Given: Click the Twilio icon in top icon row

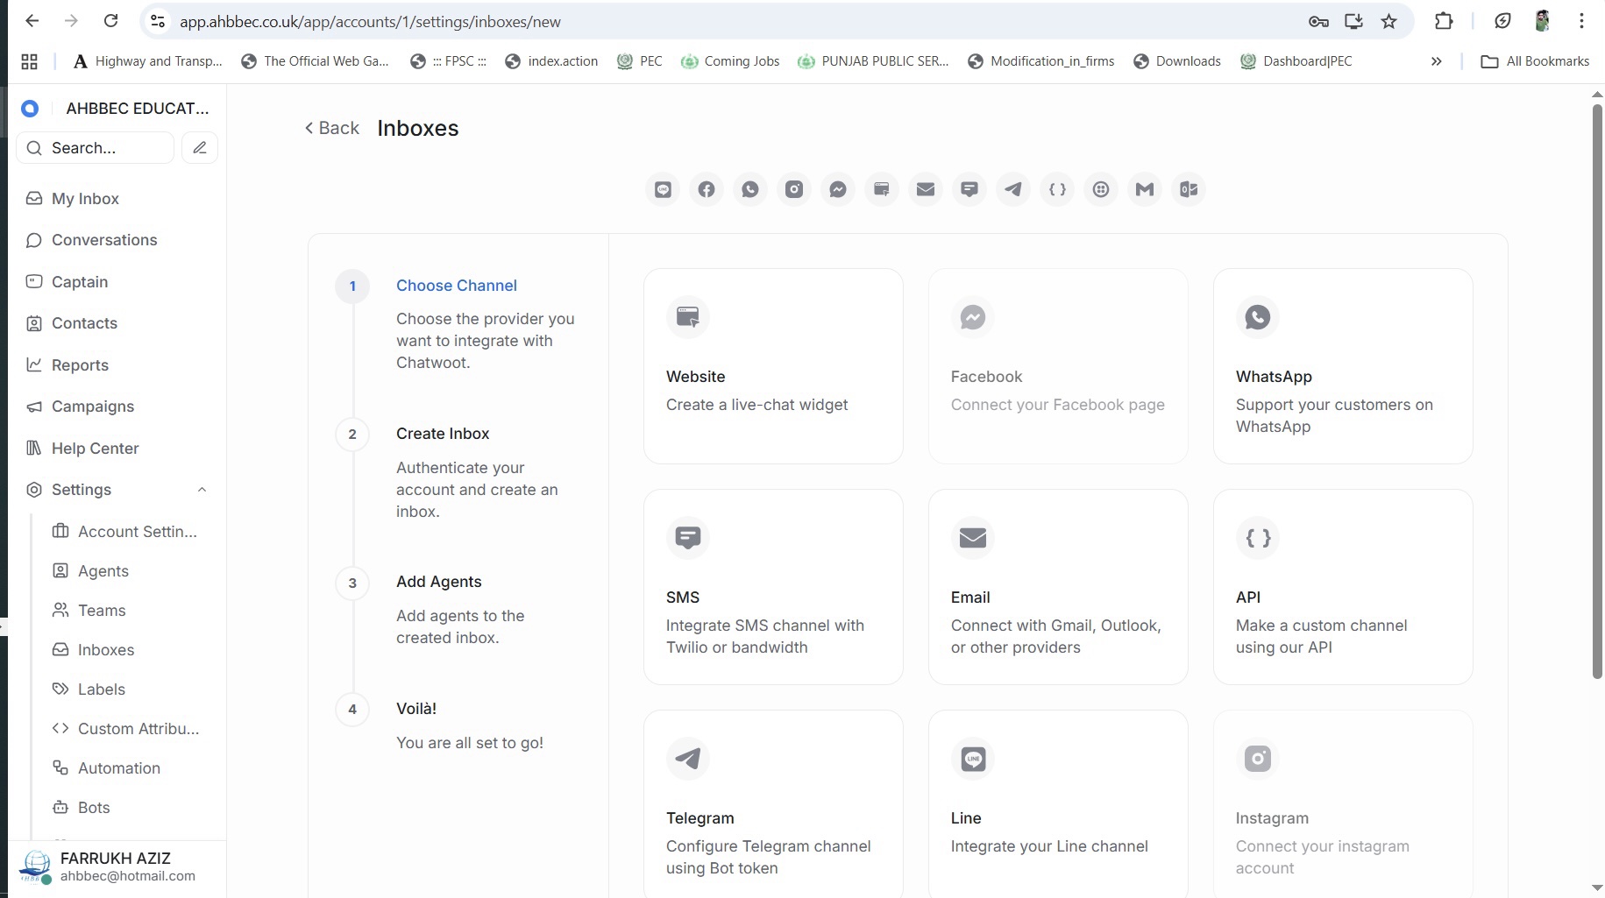Looking at the screenshot, I should click(x=1101, y=189).
